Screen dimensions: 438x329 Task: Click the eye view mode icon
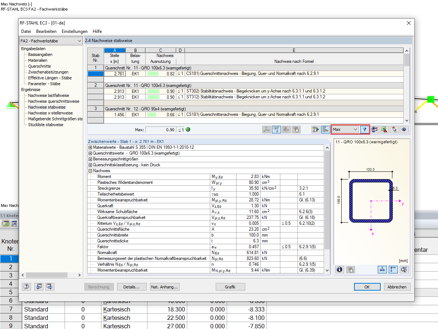(404, 129)
